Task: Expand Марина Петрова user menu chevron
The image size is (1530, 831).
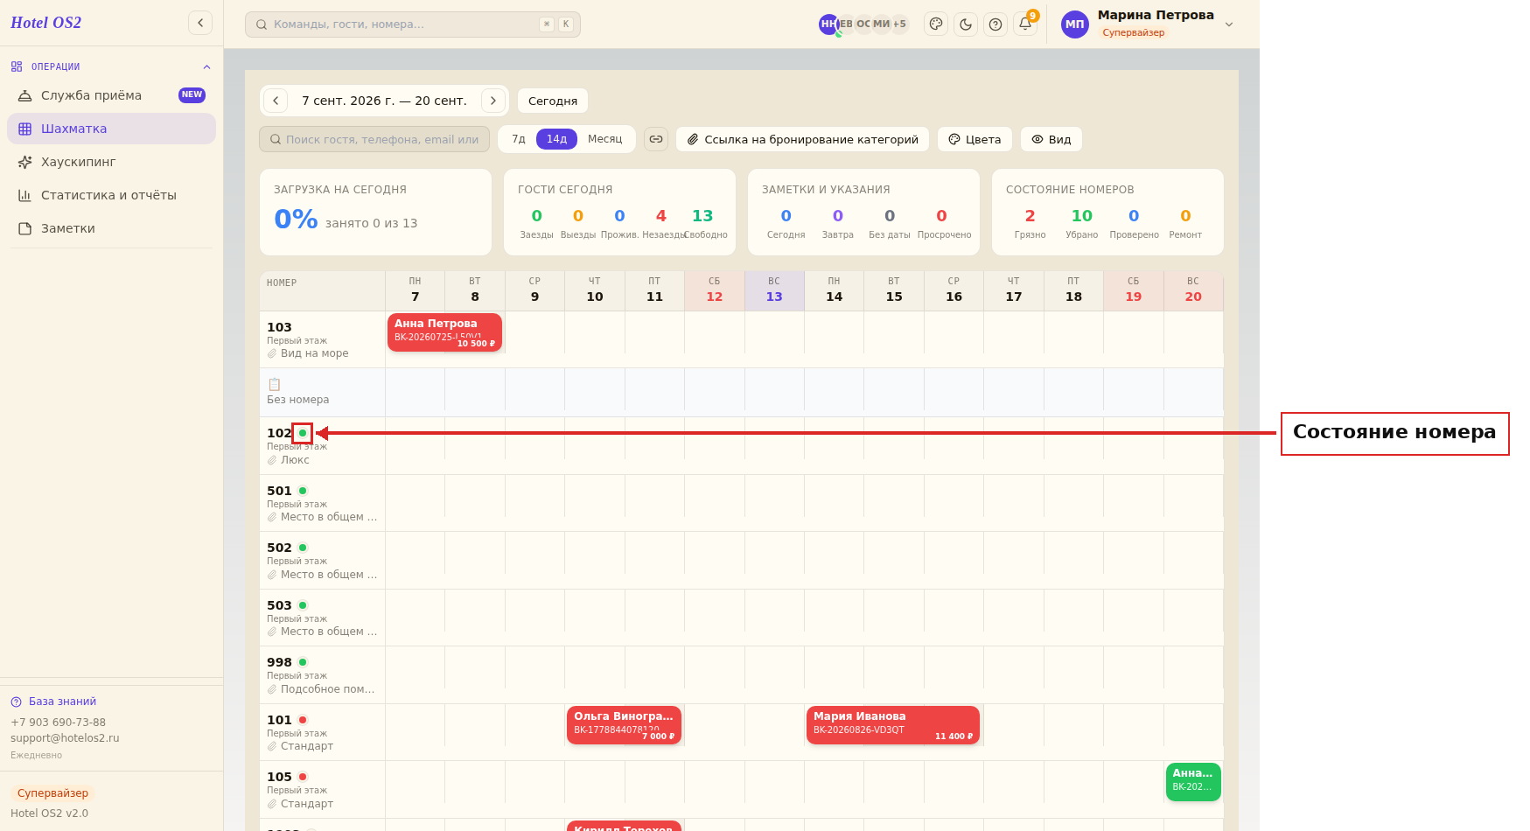Action: click(x=1229, y=24)
